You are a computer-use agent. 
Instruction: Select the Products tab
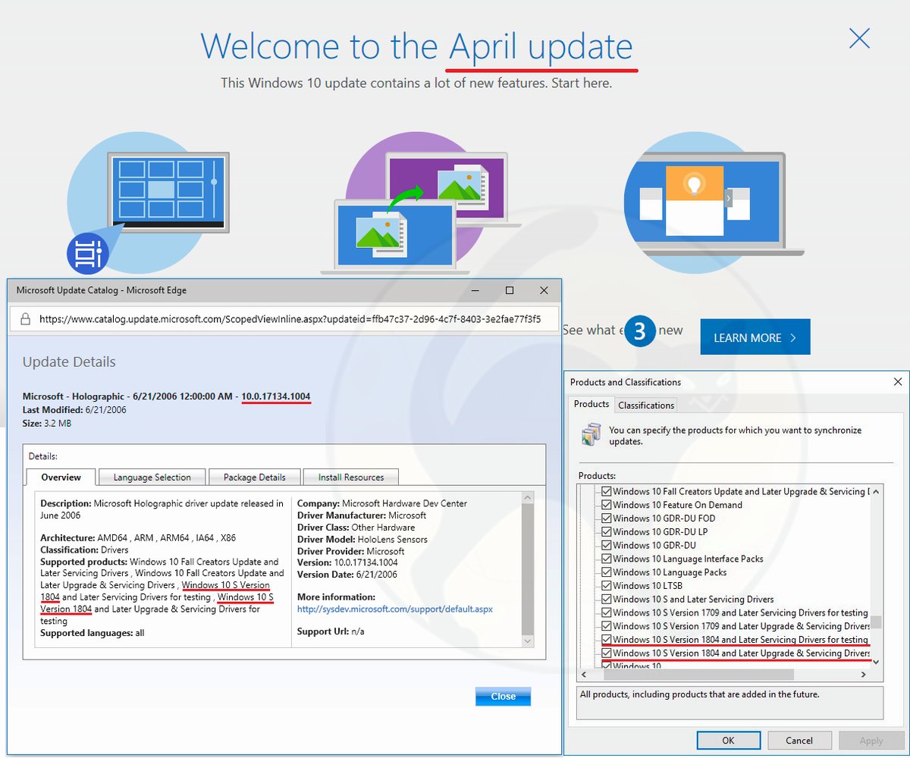coord(591,404)
